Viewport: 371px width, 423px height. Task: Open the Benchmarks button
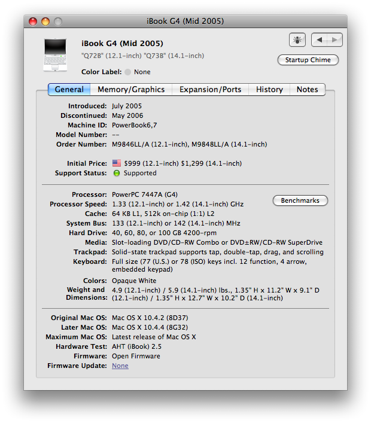tap(300, 200)
